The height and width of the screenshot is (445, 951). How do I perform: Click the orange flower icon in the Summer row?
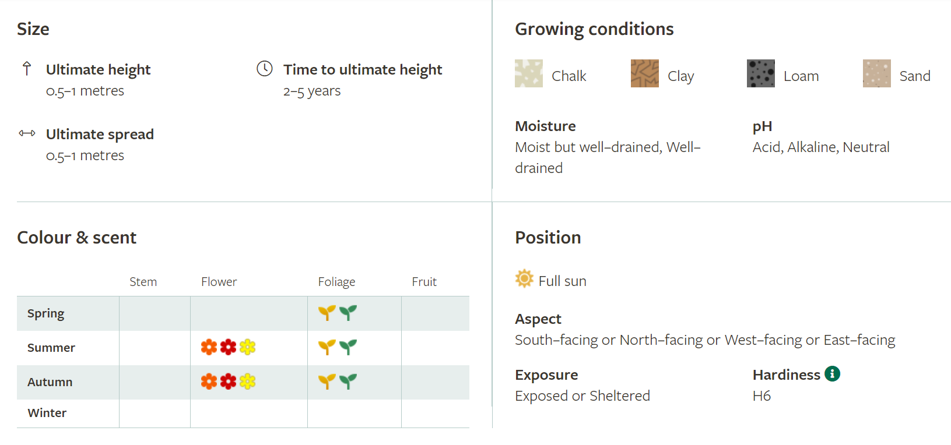point(209,347)
